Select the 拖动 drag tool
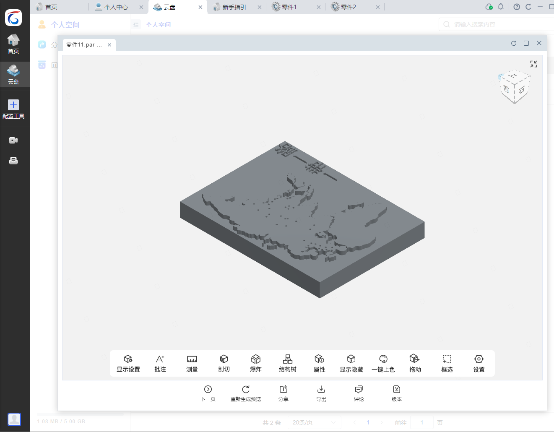The height and width of the screenshot is (432, 554). (x=415, y=363)
